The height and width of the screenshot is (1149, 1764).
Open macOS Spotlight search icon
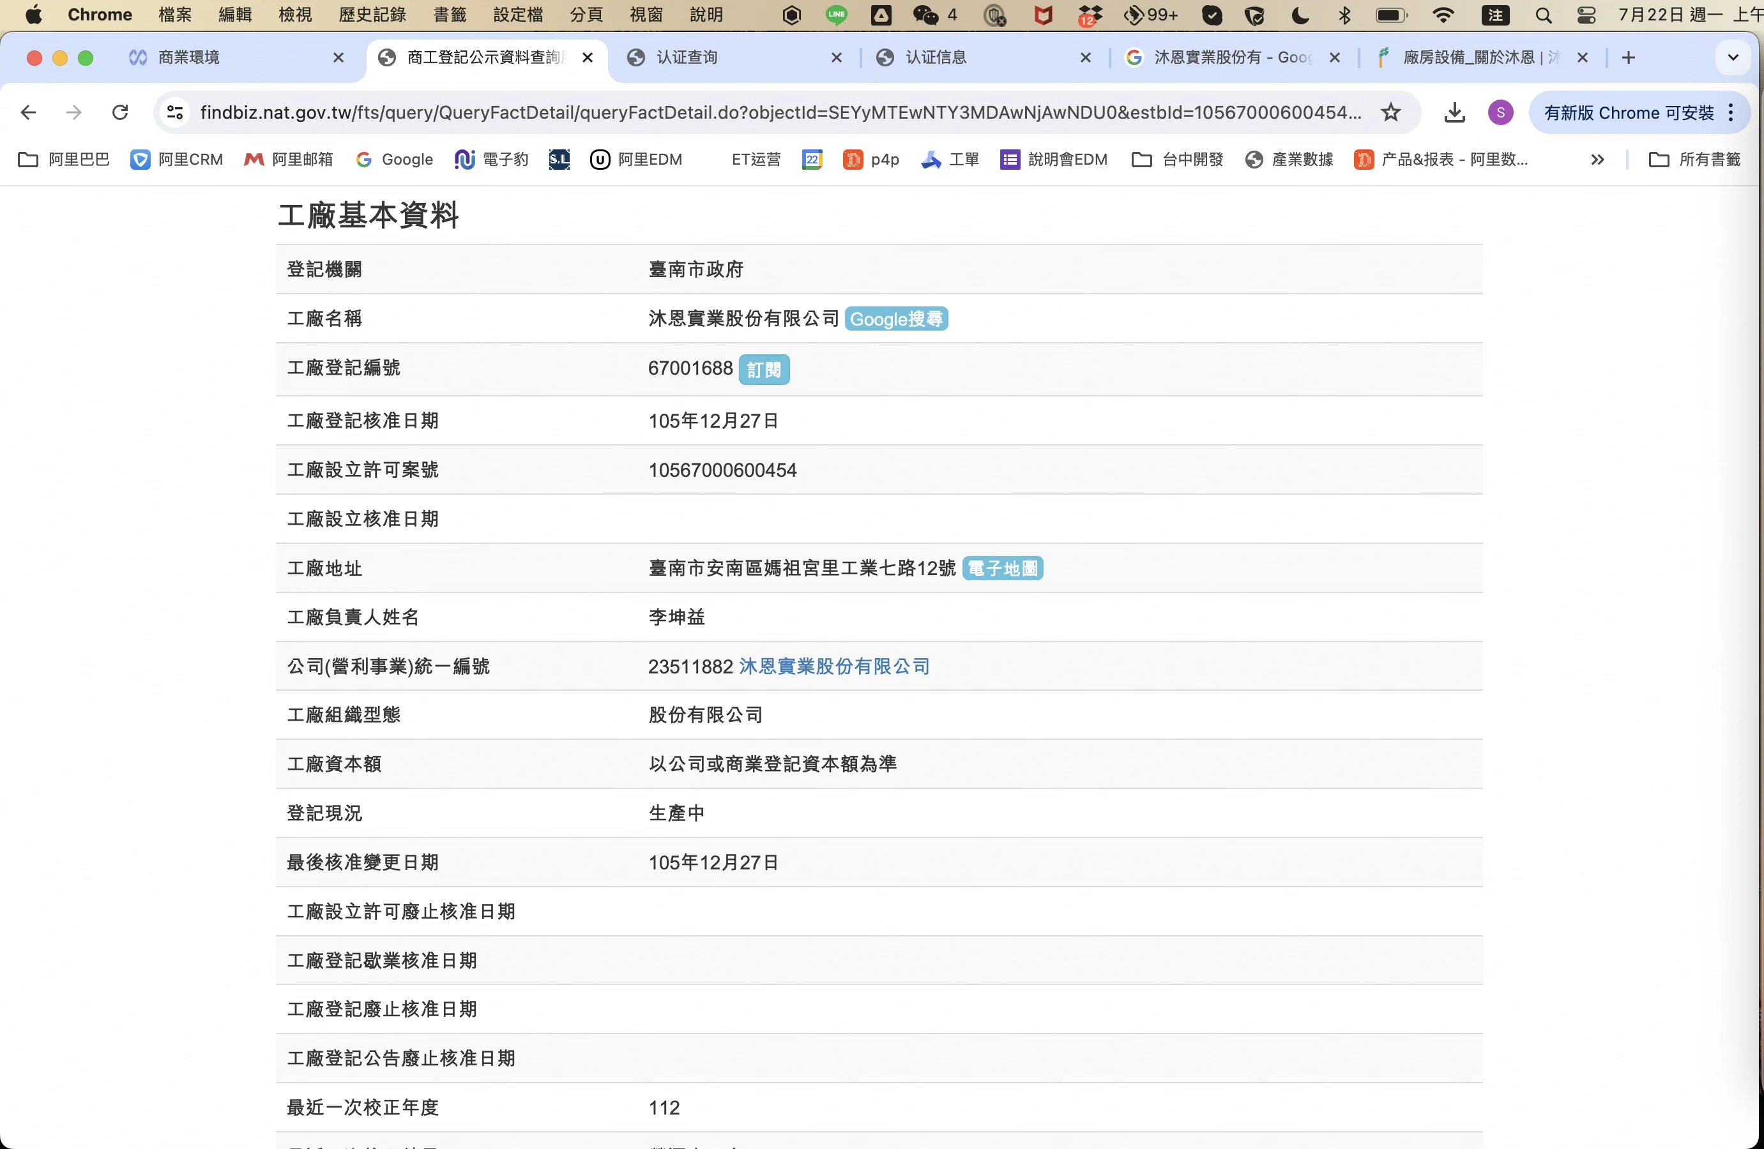1543,15
